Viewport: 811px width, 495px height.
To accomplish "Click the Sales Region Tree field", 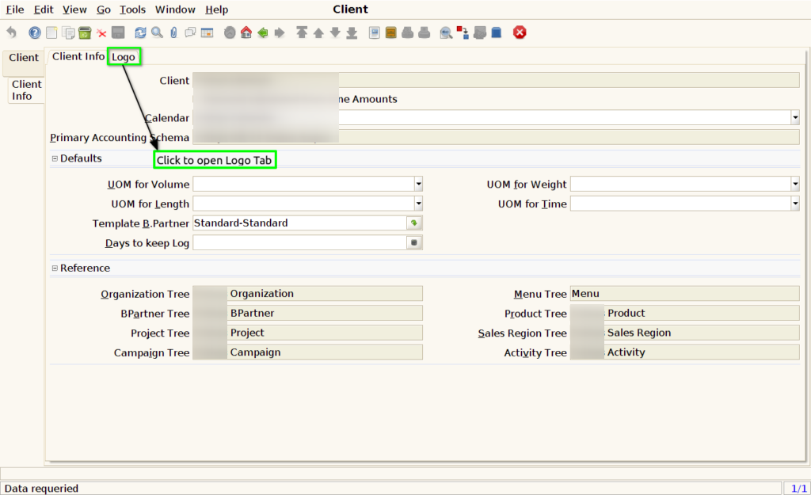I will (x=685, y=333).
